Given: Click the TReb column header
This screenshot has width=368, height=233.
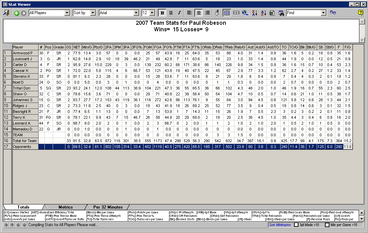Looking at the screenshot, I should point(229,47).
